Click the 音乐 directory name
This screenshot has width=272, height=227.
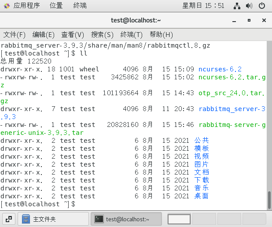click(202, 188)
